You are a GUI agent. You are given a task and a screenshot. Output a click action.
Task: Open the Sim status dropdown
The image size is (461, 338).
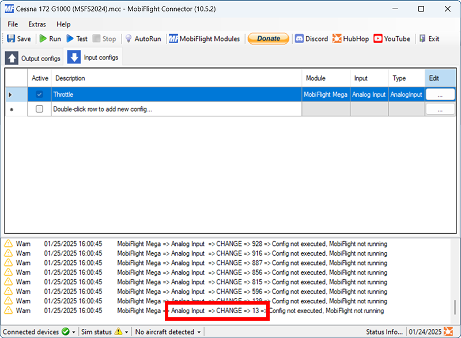pos(126,332)
